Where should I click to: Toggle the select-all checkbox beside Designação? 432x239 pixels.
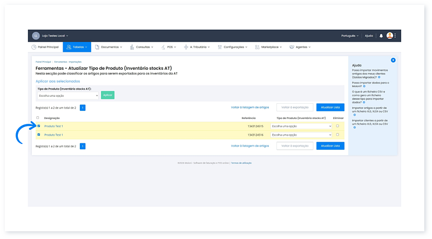click(38, 118)
